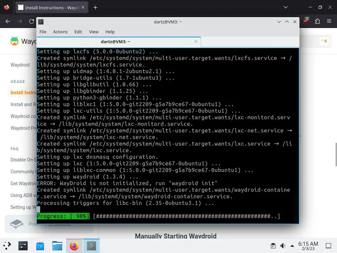Click the waydroid init error line
This screenshot has width=337, height=253.
[127, 183]
